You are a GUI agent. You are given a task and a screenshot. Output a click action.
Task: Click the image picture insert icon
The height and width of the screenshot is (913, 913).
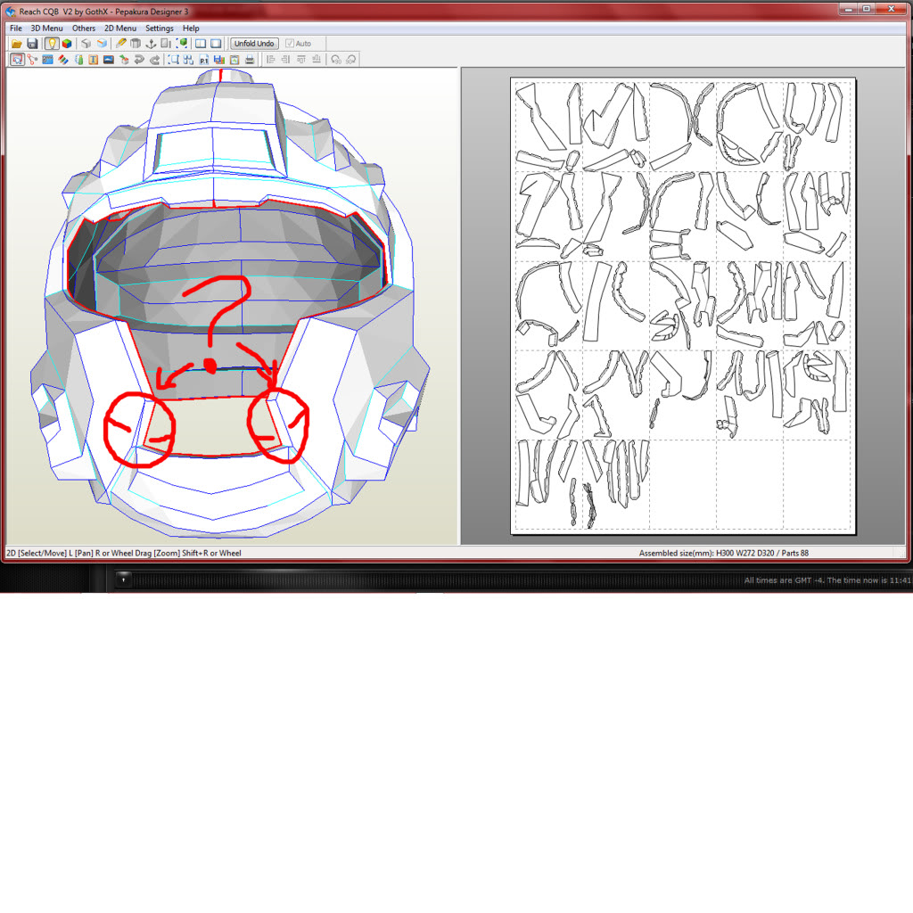(x=108, y=60)
